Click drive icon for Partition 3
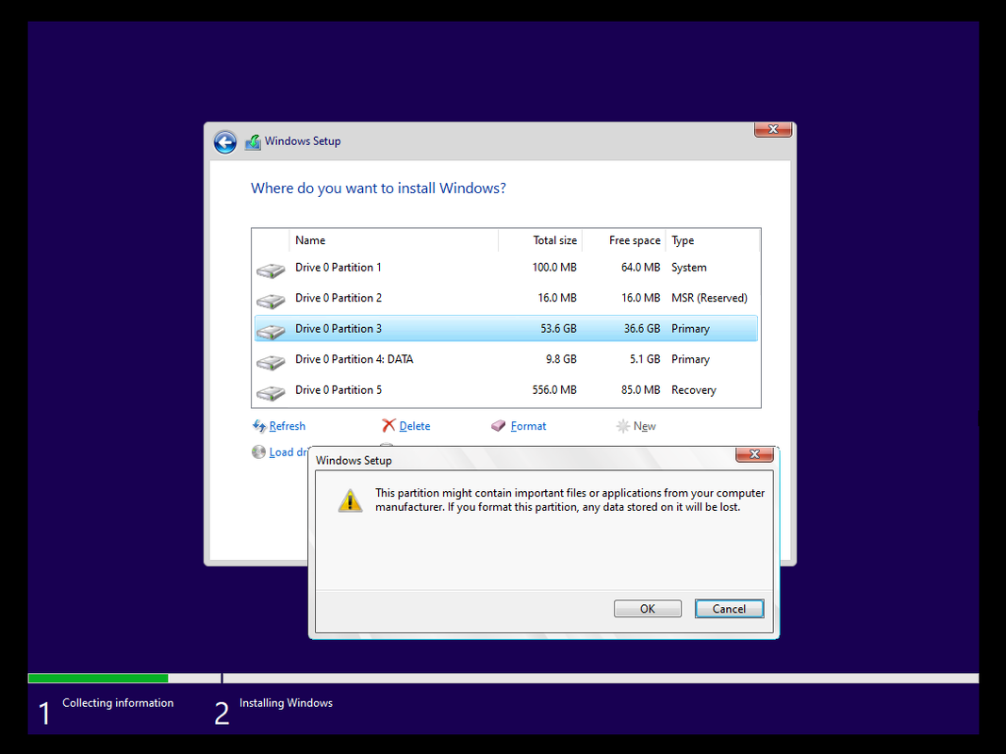 pos(270,332)
